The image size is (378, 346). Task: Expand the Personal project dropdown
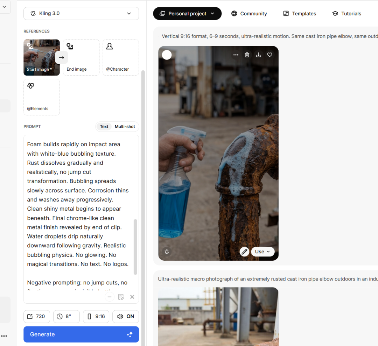click(187, 14)
